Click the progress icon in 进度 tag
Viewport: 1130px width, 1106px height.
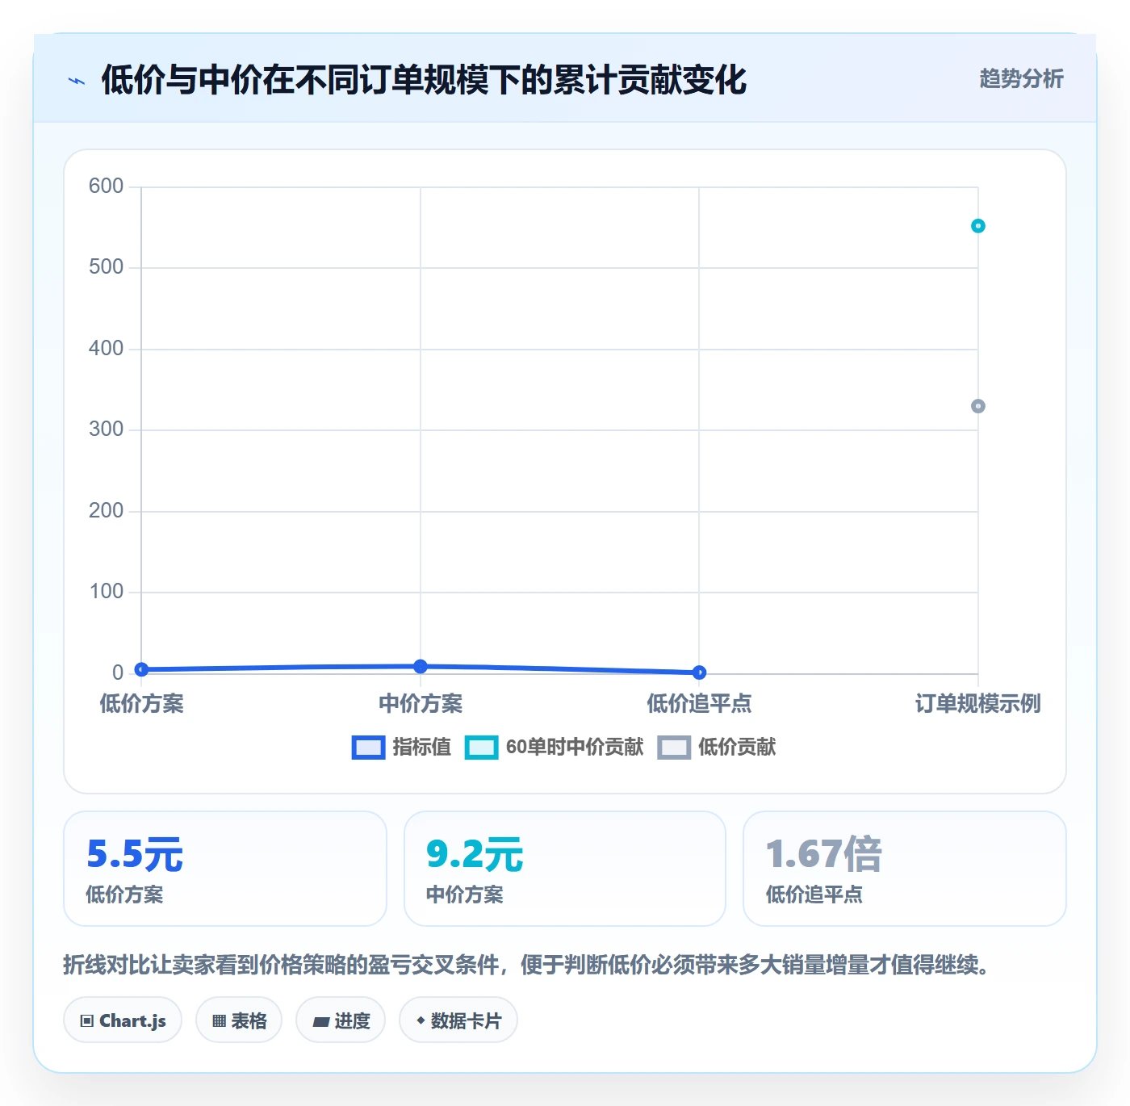(x=321, y=1022)
